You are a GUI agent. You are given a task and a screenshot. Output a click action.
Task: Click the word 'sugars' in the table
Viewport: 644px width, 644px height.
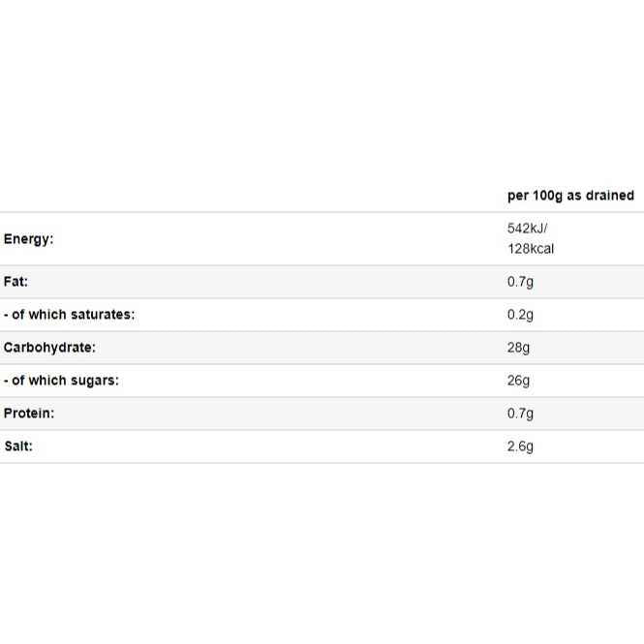92,381
